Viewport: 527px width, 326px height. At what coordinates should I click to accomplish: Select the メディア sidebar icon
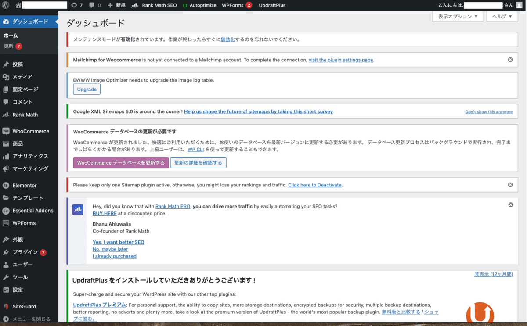click(7, 77)
